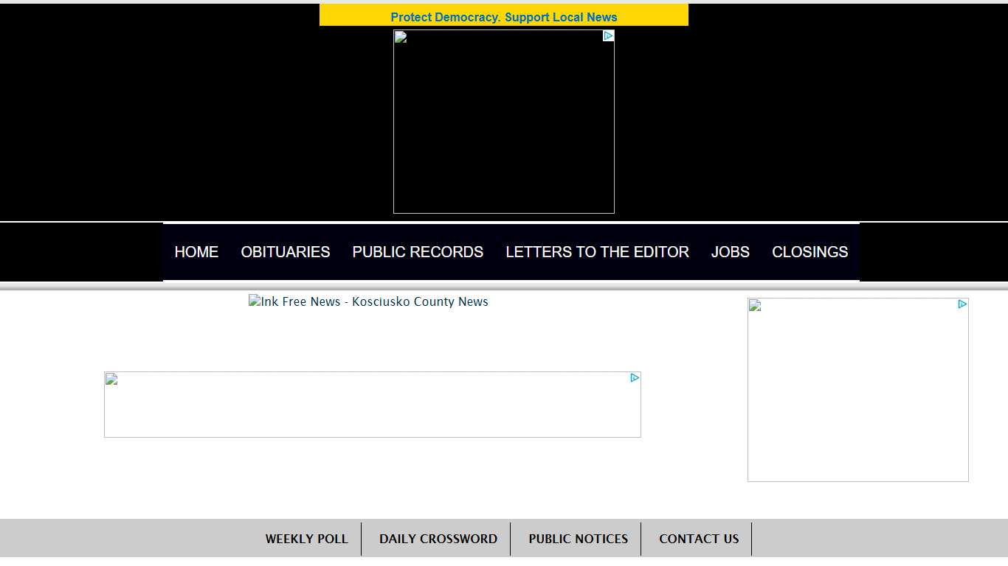Navigate to Public Records
The image size is (1008, 566).
click(x=418, y=252)
